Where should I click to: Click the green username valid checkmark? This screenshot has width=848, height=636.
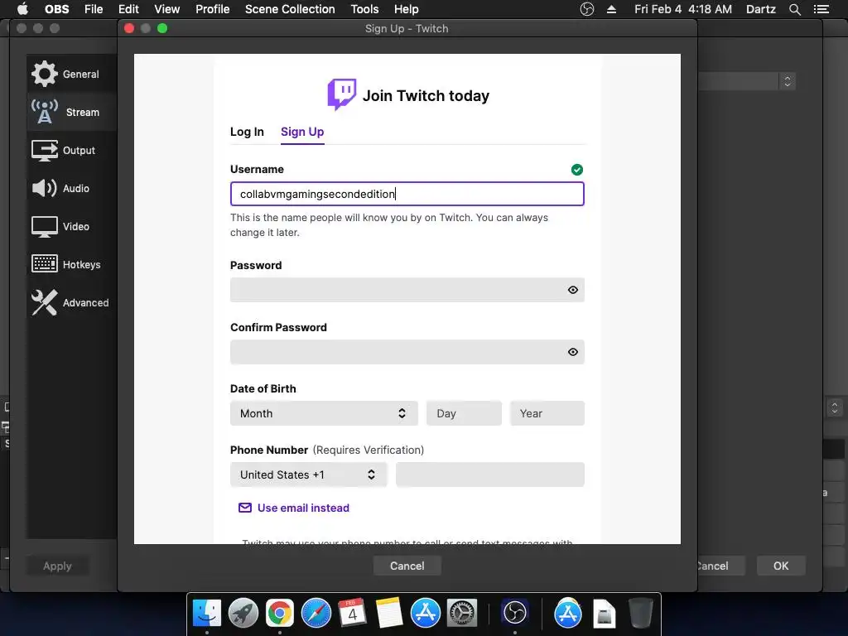pos(577,170)
